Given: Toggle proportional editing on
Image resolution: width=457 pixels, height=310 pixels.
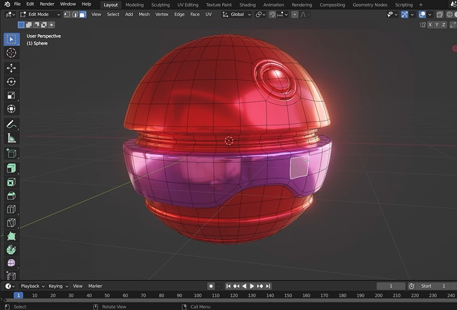Looking at the screenshot, I should 295,14.
